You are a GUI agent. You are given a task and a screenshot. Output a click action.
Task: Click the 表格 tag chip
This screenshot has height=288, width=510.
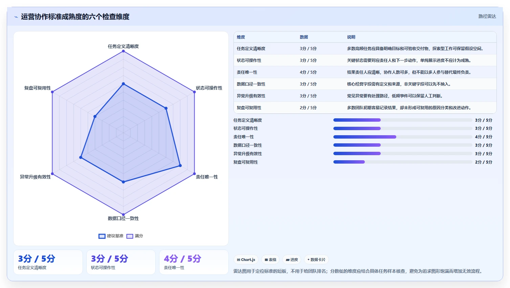(270, 260)
